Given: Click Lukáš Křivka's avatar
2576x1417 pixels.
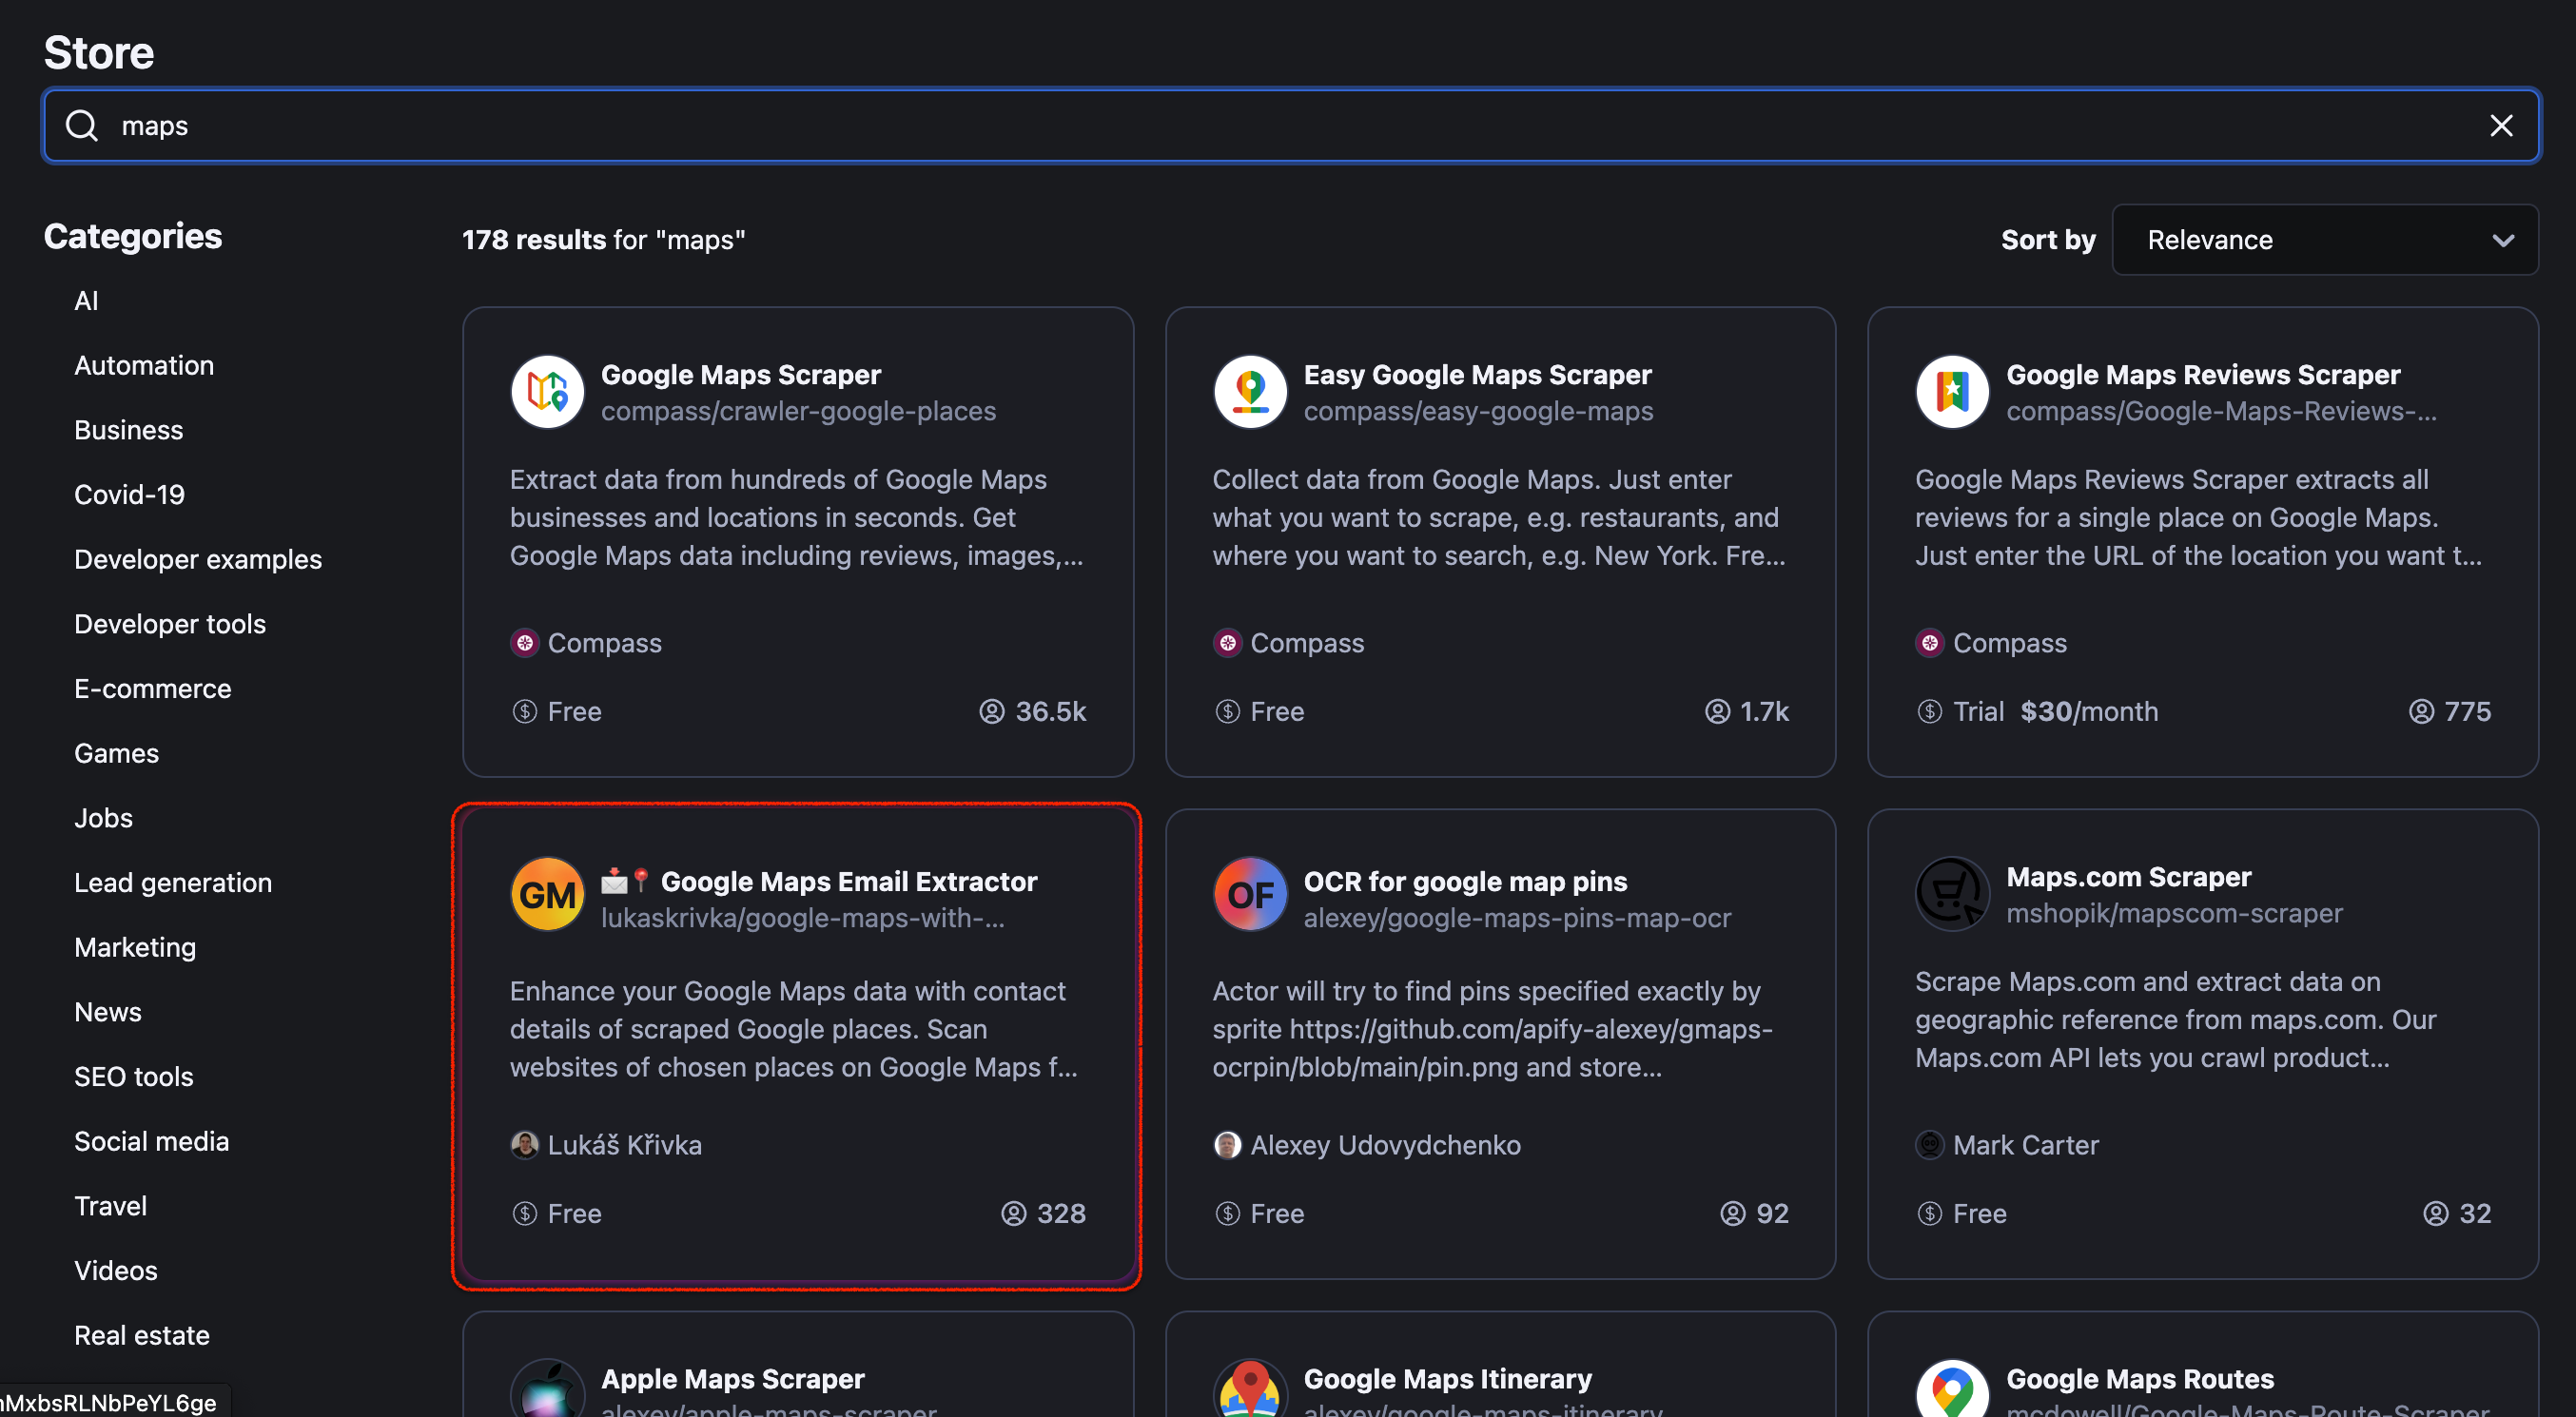Looking at the screenshot, I should [x=524, y=1145].
